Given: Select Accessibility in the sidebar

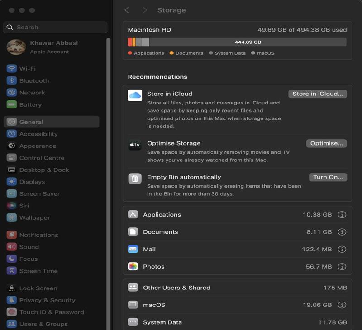Looking at the screenshot, I should point(38,134).
